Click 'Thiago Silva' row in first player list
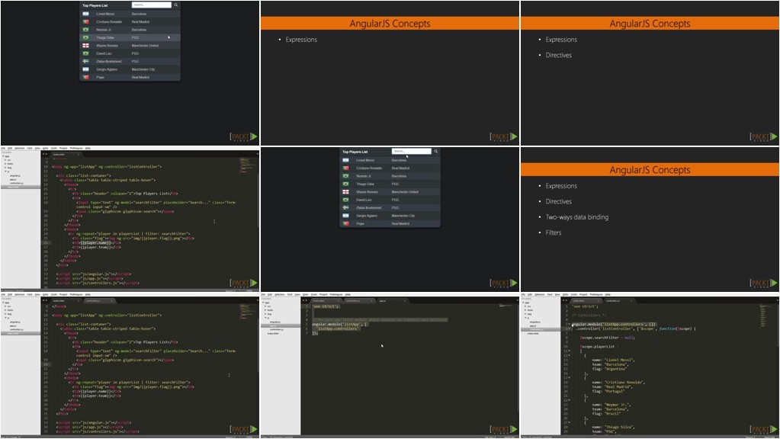 (130, 38)
